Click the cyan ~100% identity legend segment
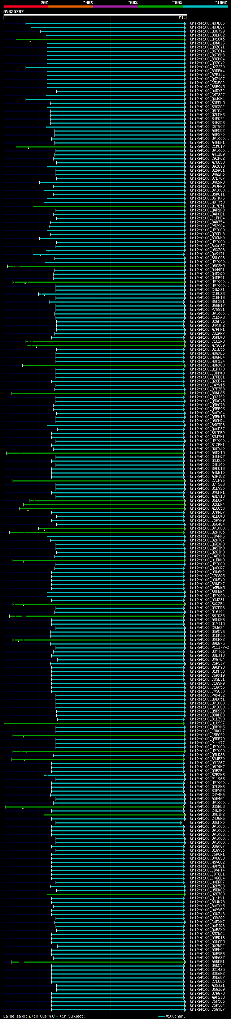 (x=205, y=7)
